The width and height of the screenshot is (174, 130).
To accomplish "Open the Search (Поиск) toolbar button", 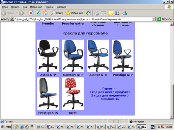I will pyautogui.click(x=57, y=13).
